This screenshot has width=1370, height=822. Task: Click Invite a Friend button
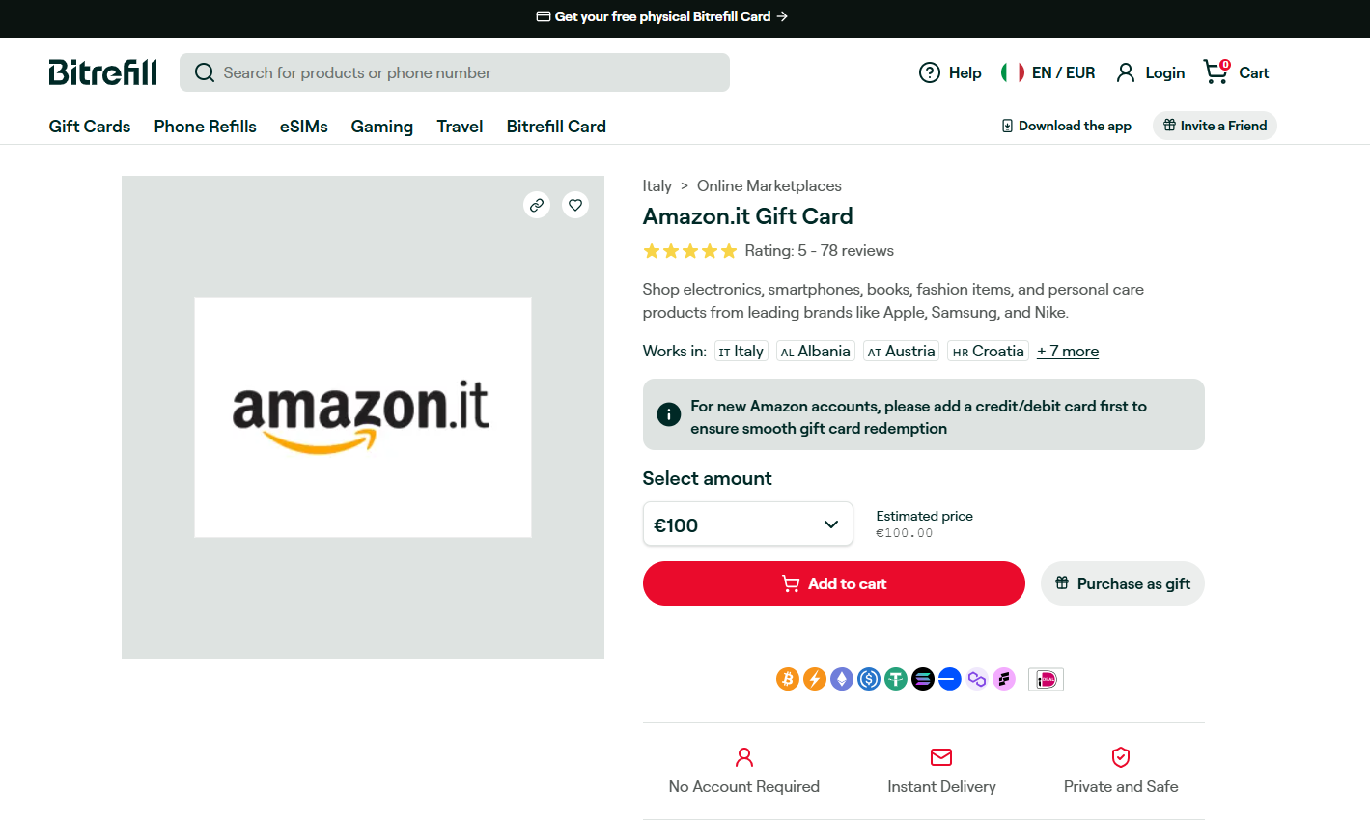pos(1215,126)
